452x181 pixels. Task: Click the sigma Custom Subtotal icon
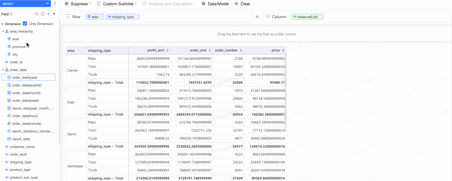[99, 4]
